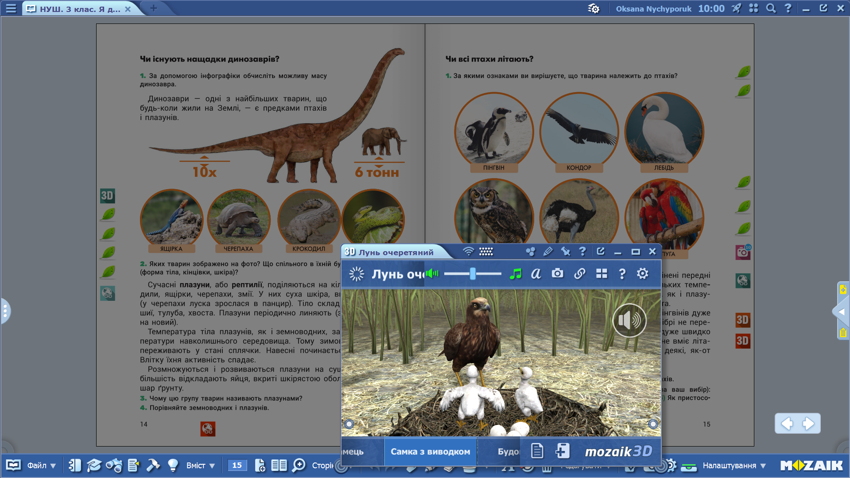Screen dimensions: 850x478
Task: Expand the left side panel dots handle
Action: point(5,311)
